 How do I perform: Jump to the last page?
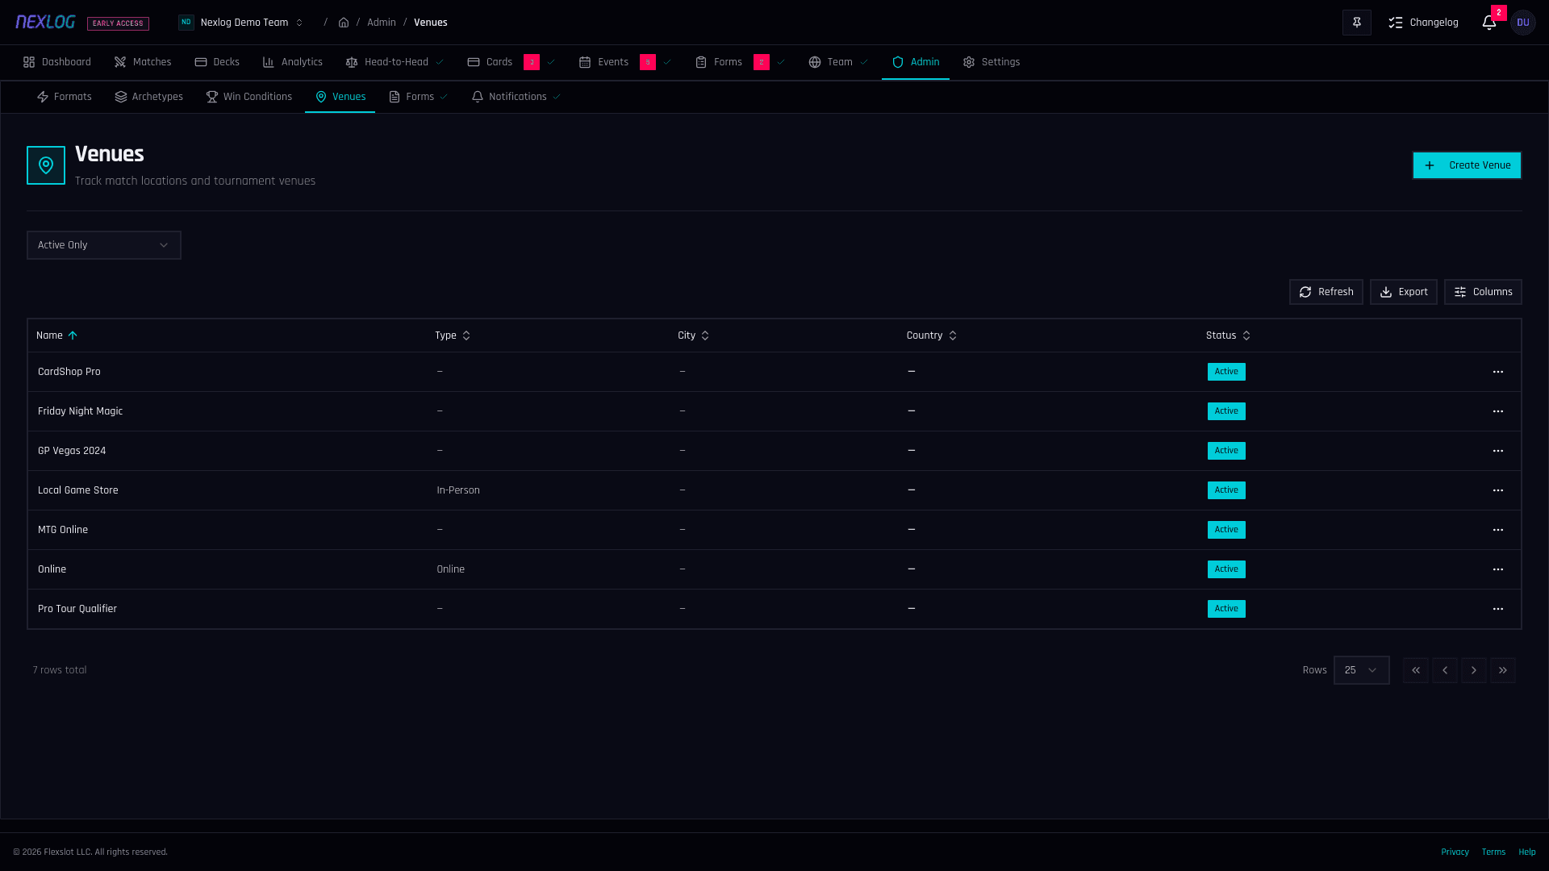(x=1502, y=670)
